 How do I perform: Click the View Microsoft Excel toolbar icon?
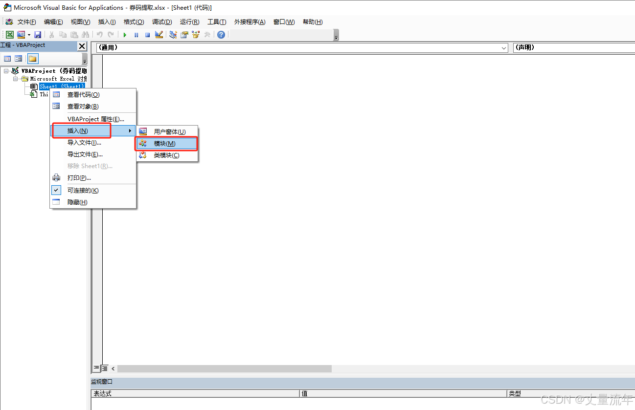click(10, 35)
